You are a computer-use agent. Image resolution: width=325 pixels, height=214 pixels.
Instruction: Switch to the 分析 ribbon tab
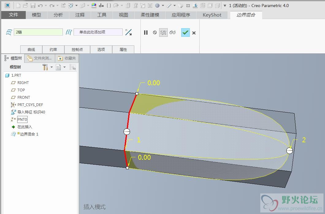coord(58,15)
